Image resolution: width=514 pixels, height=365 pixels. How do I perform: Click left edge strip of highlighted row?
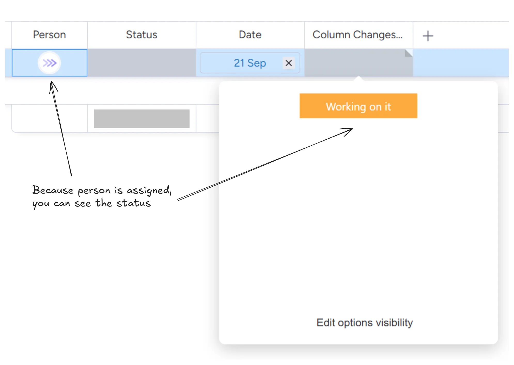[8, 63]
